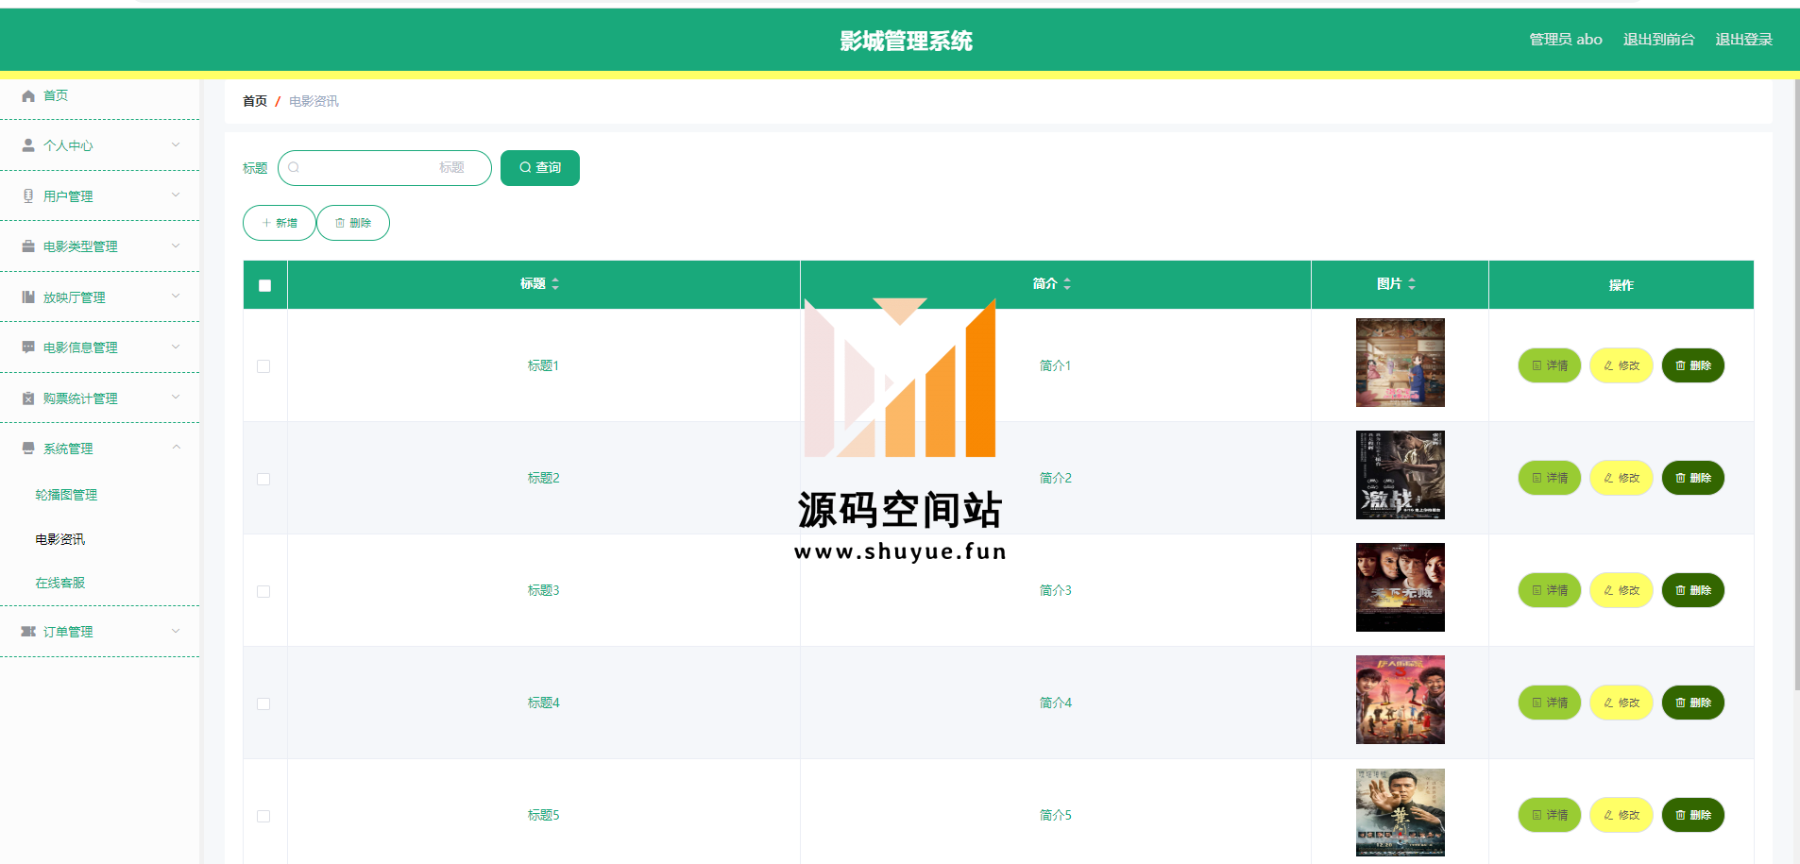The height and width of the screenshot is (864, 1800).
Task: Click the person icon for 个人中心
Action: 28,145
